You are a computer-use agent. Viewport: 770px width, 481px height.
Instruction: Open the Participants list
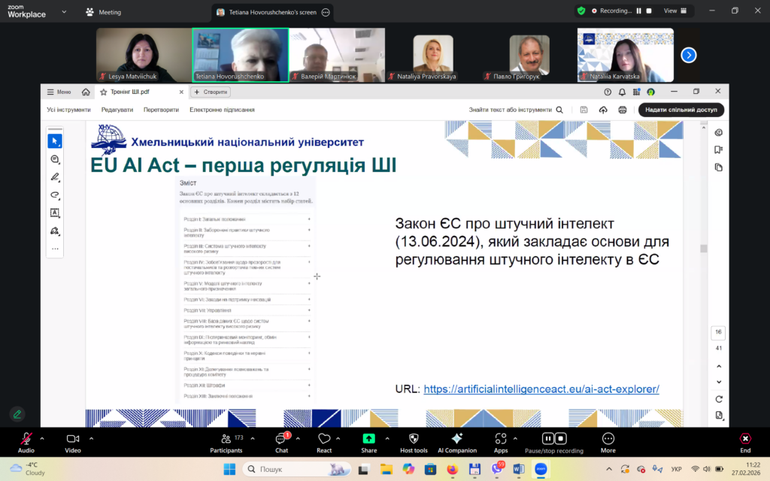(226, 441)
